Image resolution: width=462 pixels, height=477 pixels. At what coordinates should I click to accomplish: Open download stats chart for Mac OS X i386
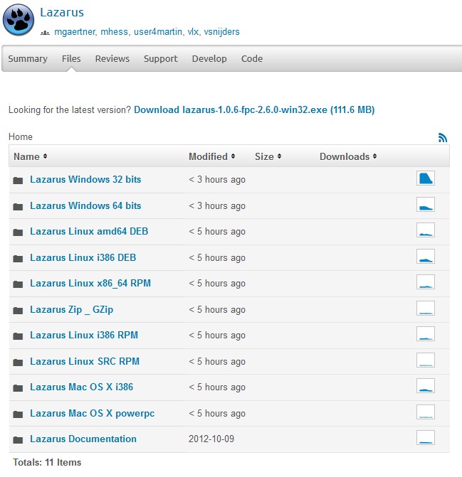coord(426,386)
